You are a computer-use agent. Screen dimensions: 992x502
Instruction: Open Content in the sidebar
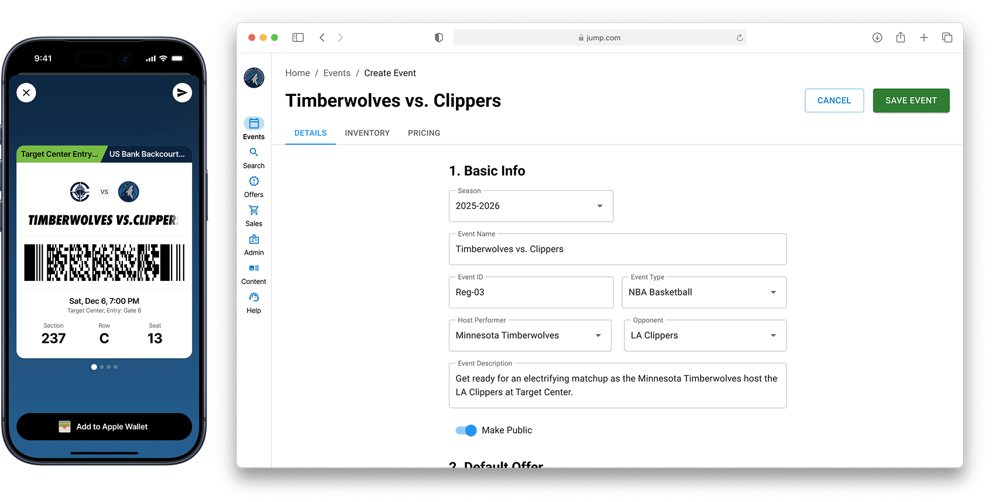pyautogui.click(x=253, y=274)
